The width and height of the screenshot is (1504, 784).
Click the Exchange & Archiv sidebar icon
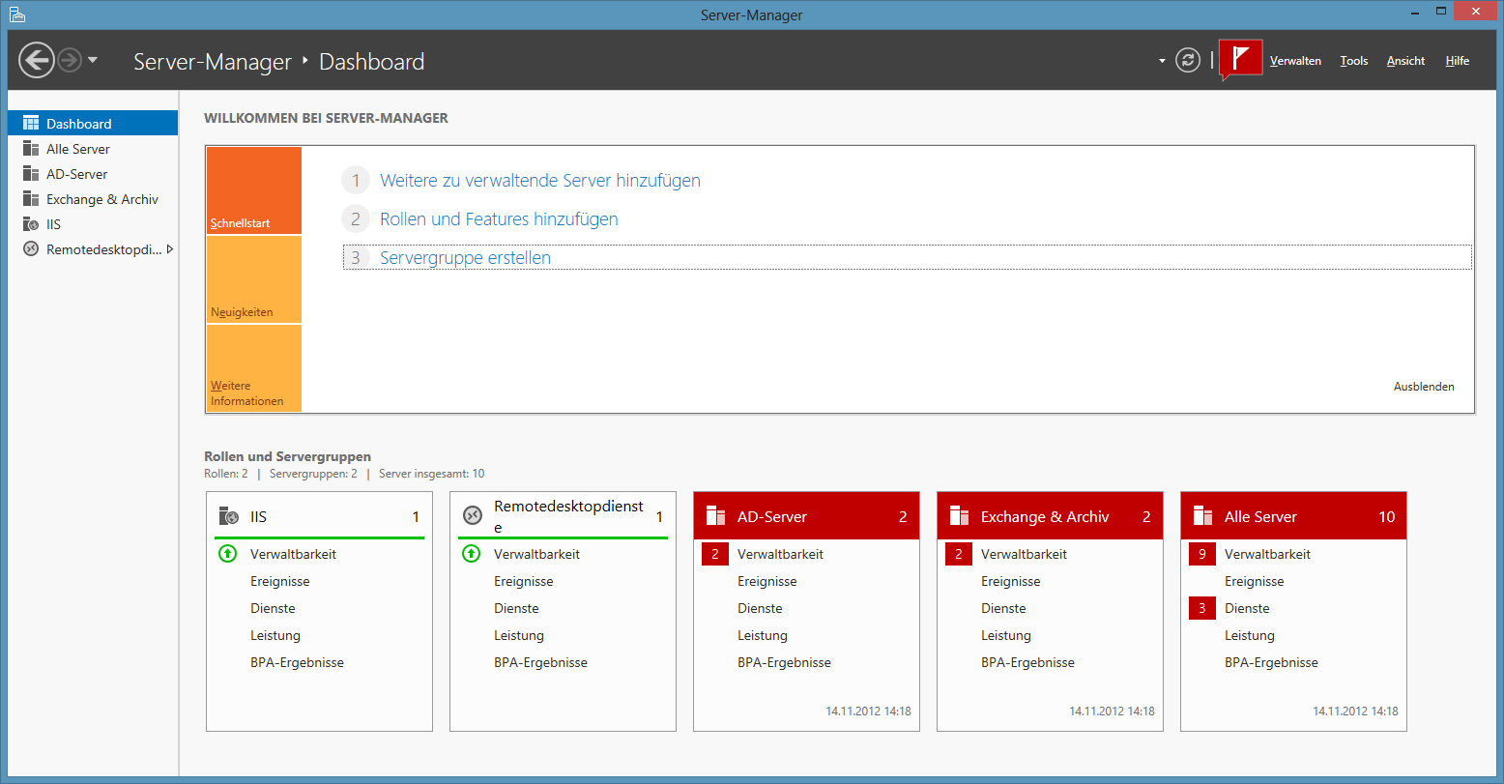point(31,199)
